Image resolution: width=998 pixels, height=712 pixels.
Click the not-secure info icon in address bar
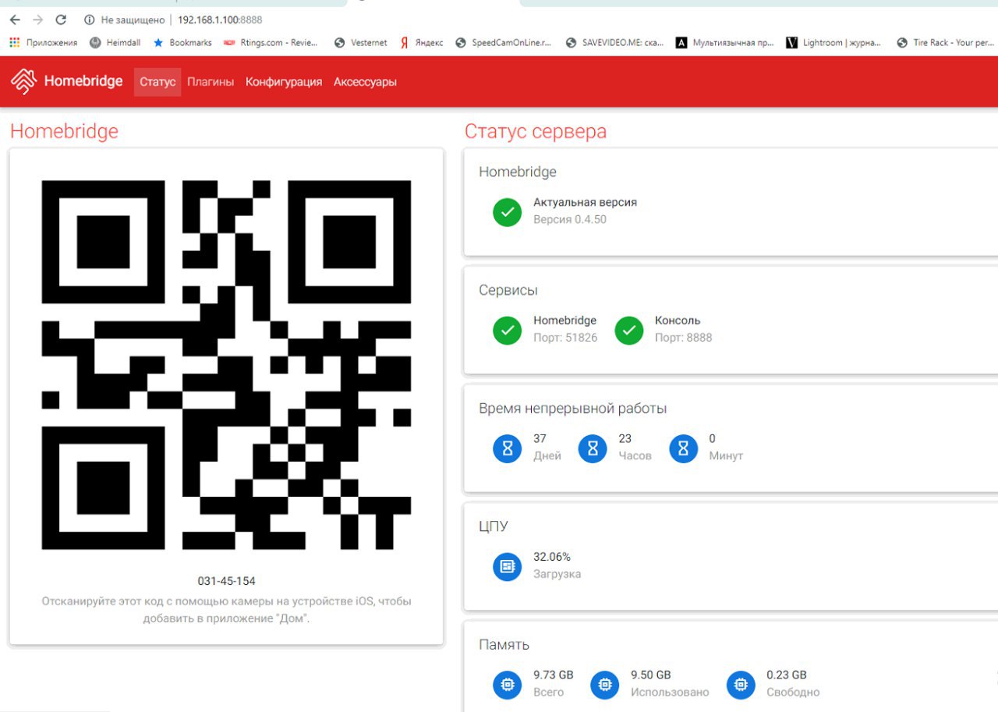tap(90, 19)
